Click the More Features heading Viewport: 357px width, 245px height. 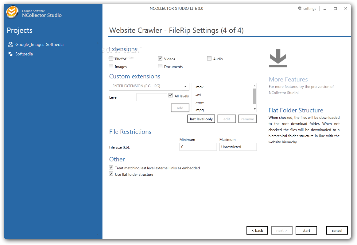[x=288, y=79]
